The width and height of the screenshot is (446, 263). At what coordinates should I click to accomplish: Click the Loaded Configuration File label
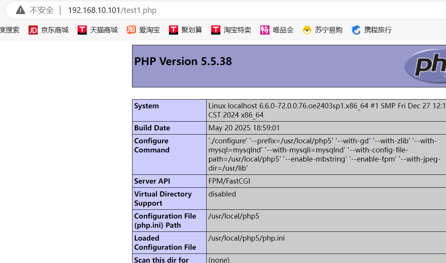tap(165, 243)
